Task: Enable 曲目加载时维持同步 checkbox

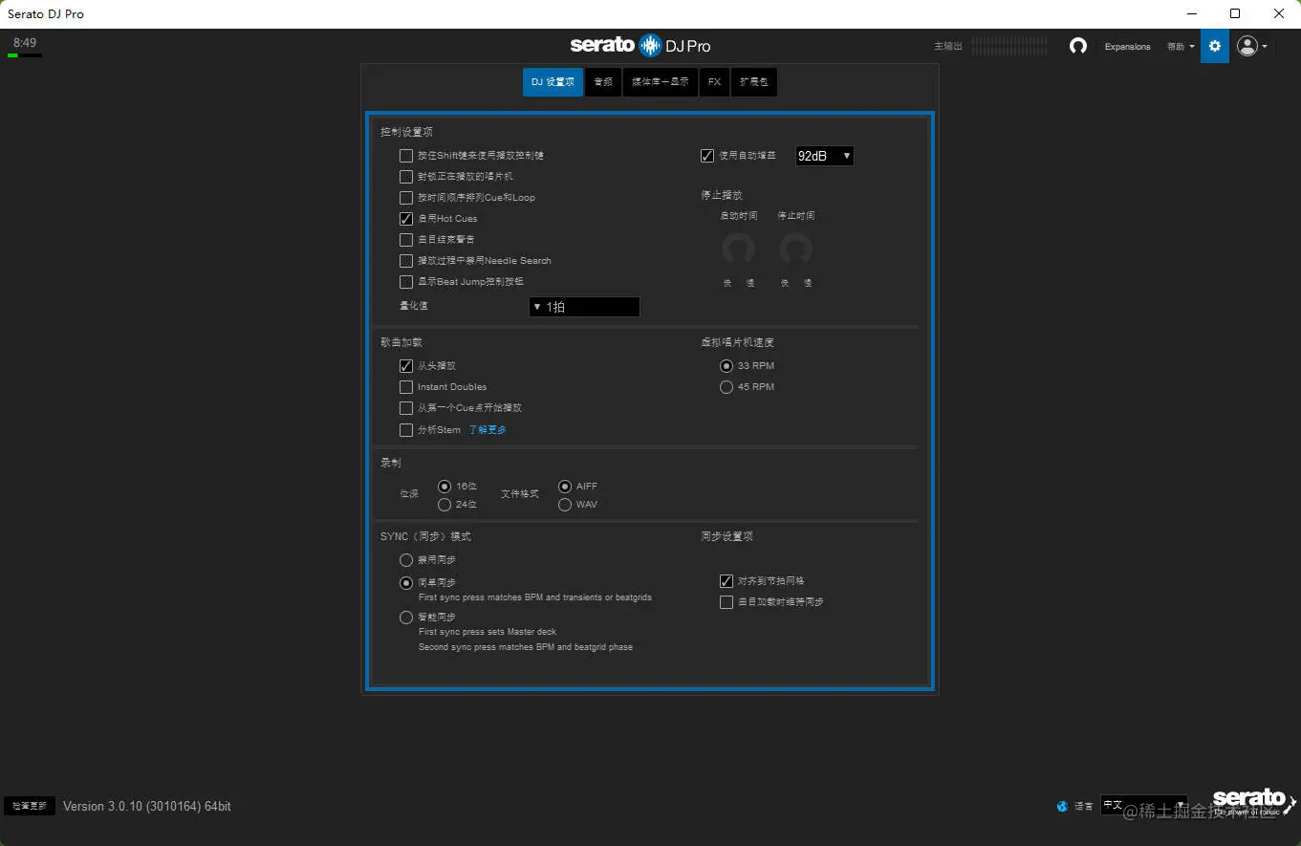Action: (726, 602)
